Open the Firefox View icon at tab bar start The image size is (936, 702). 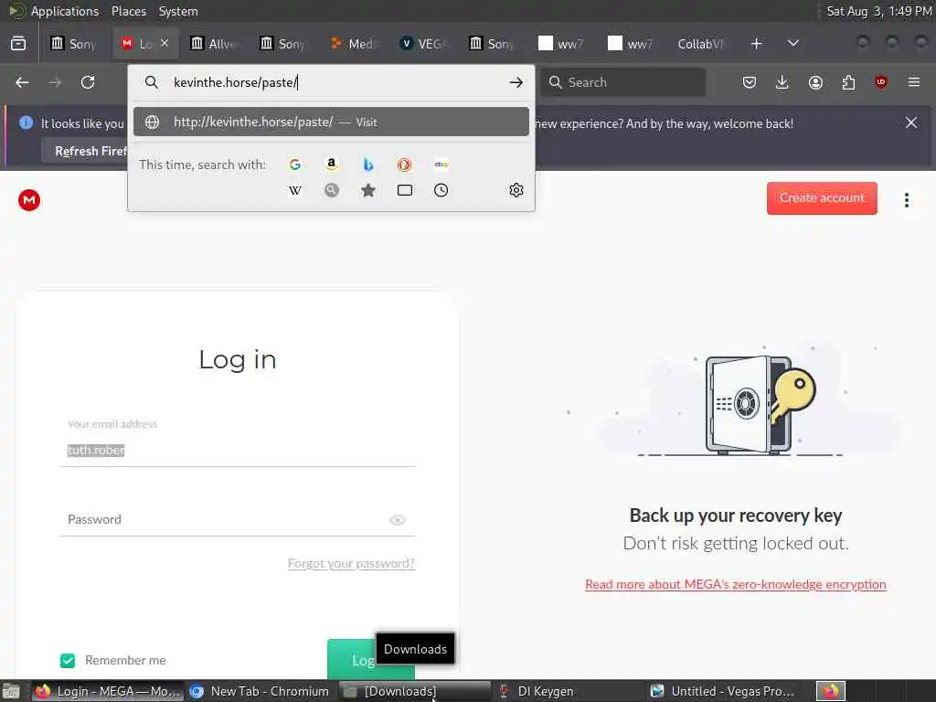18,44
